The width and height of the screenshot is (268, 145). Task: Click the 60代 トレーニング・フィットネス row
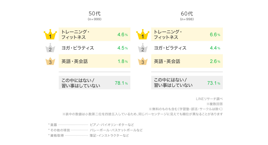click(x=187, y=34)
